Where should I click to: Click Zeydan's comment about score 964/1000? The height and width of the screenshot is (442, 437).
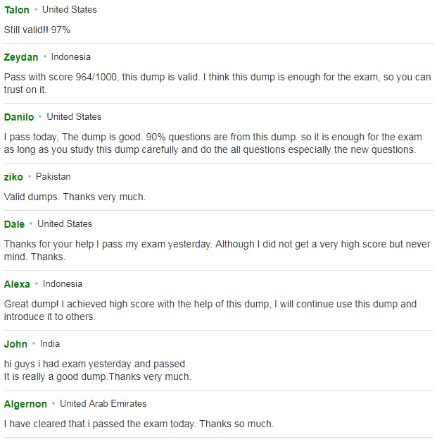[217, 83]
